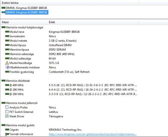Click the Memória sebessége field label
Screen dimensions: 168x137
[22, 54]
